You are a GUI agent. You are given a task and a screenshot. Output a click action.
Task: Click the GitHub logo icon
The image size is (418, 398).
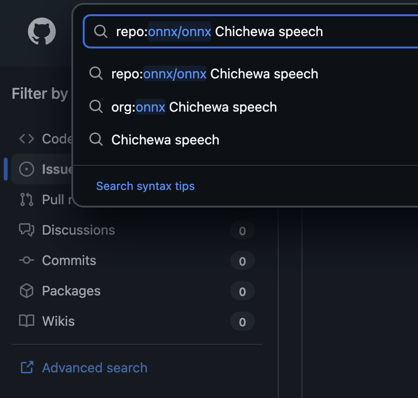(x=42, y=32)
